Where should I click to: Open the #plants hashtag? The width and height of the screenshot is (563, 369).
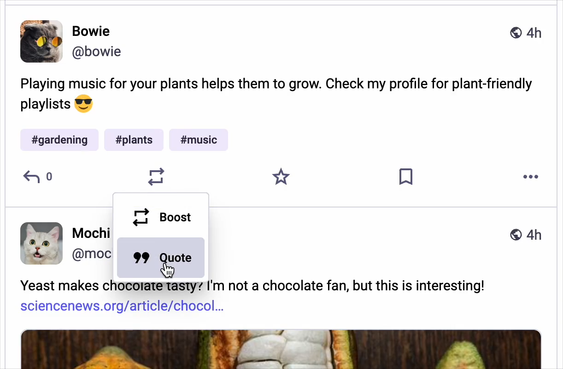pos(134,140)
